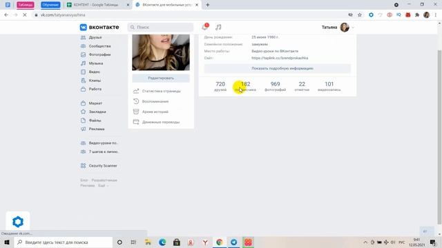Viewport: 442px width, 248px height.
Task: Open the blue hexagon extension
Action: (371, 15)
